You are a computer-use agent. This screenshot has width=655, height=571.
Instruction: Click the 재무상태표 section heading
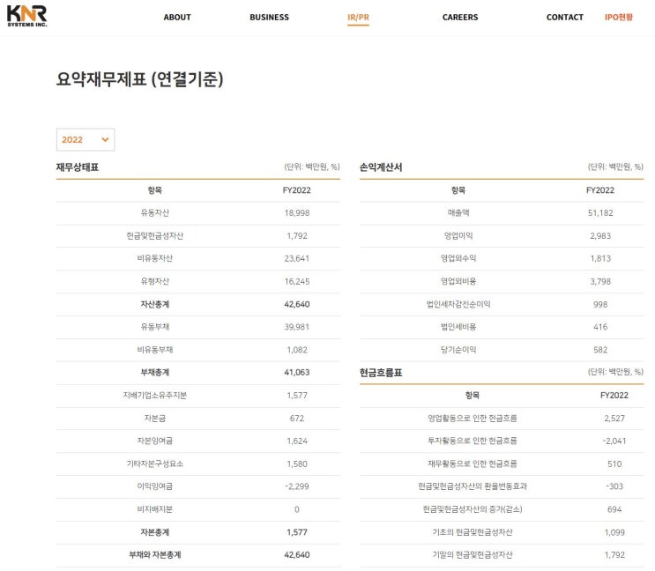pyautogui.click(x=78, y=167)
